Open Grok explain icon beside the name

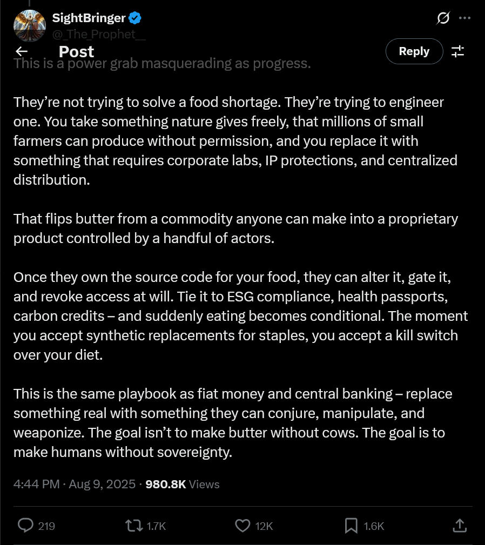pos(443,18)
